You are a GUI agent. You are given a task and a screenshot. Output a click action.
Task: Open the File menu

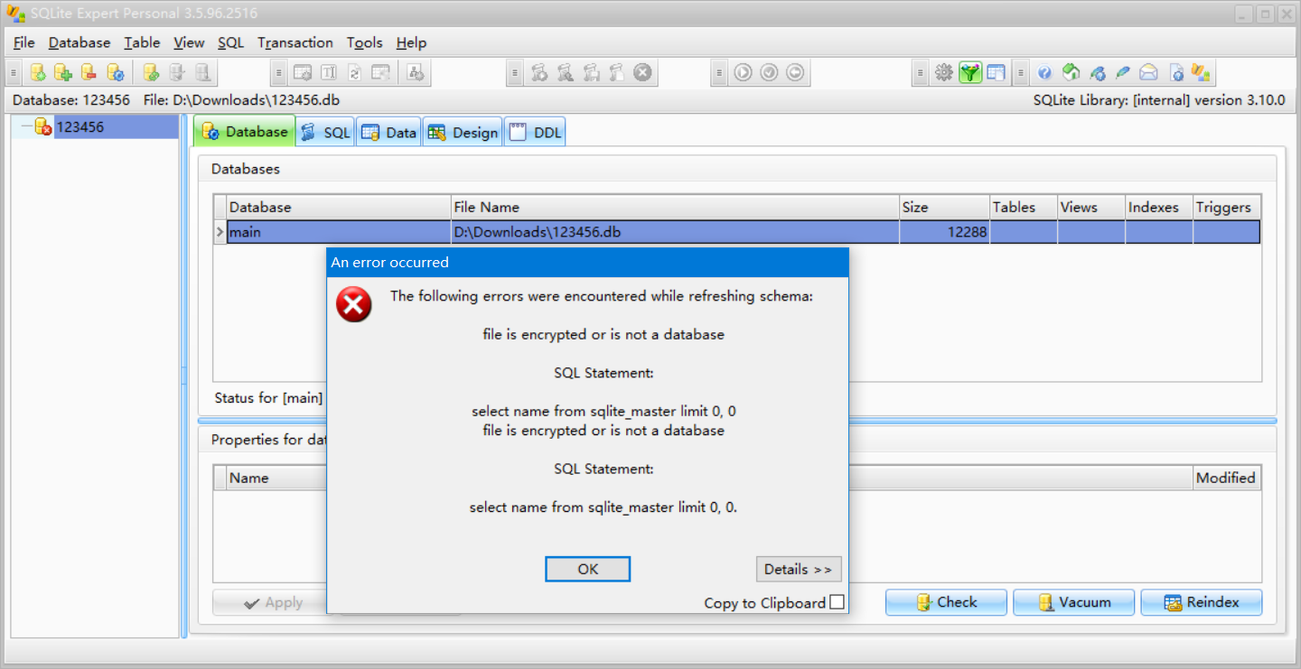(24, 42)
